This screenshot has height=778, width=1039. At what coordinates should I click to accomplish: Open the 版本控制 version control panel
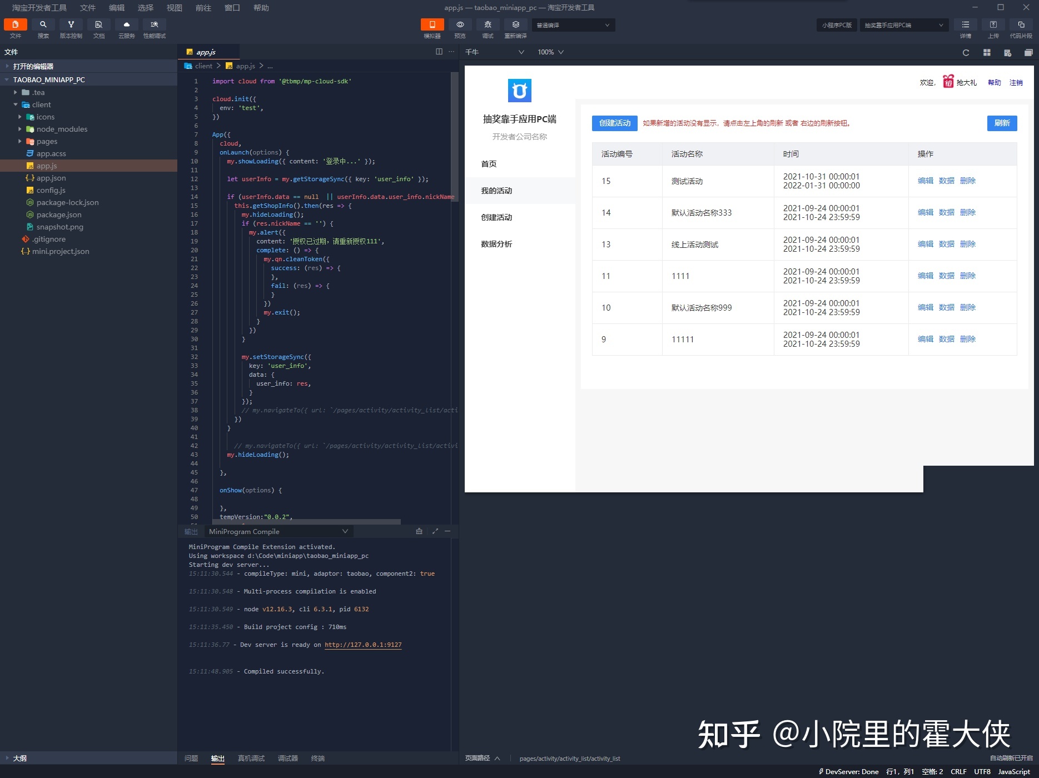point(71,24)
